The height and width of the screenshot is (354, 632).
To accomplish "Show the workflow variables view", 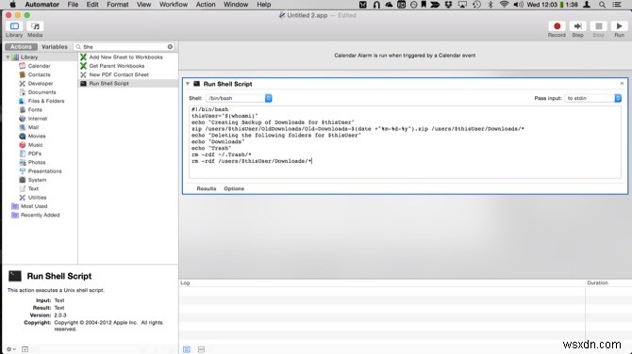I will pyautogui.click(x=201, y=349).
